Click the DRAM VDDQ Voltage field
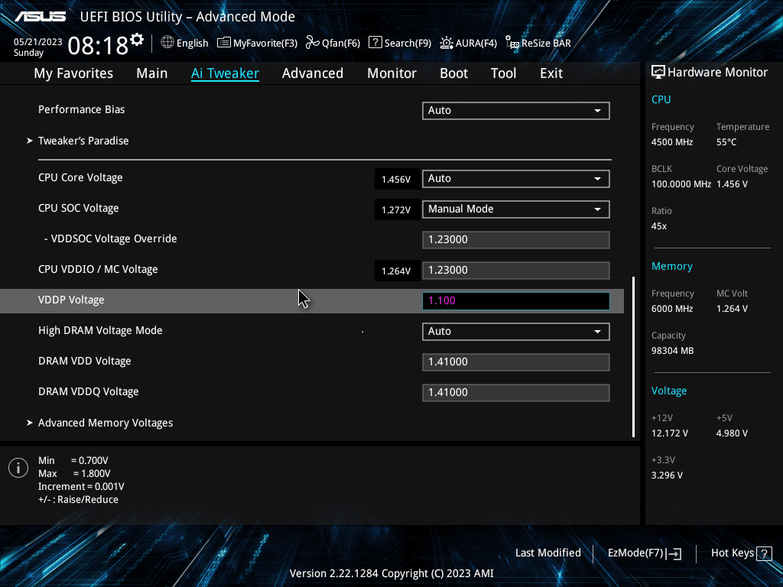This screenshot has width=783, height=587. 516,392
